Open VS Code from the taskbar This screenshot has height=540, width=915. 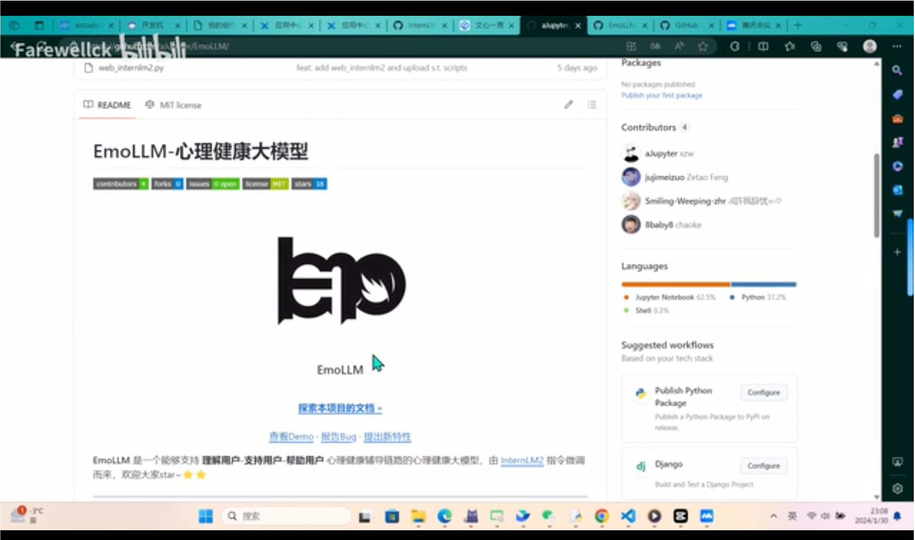tap(628, 516)
